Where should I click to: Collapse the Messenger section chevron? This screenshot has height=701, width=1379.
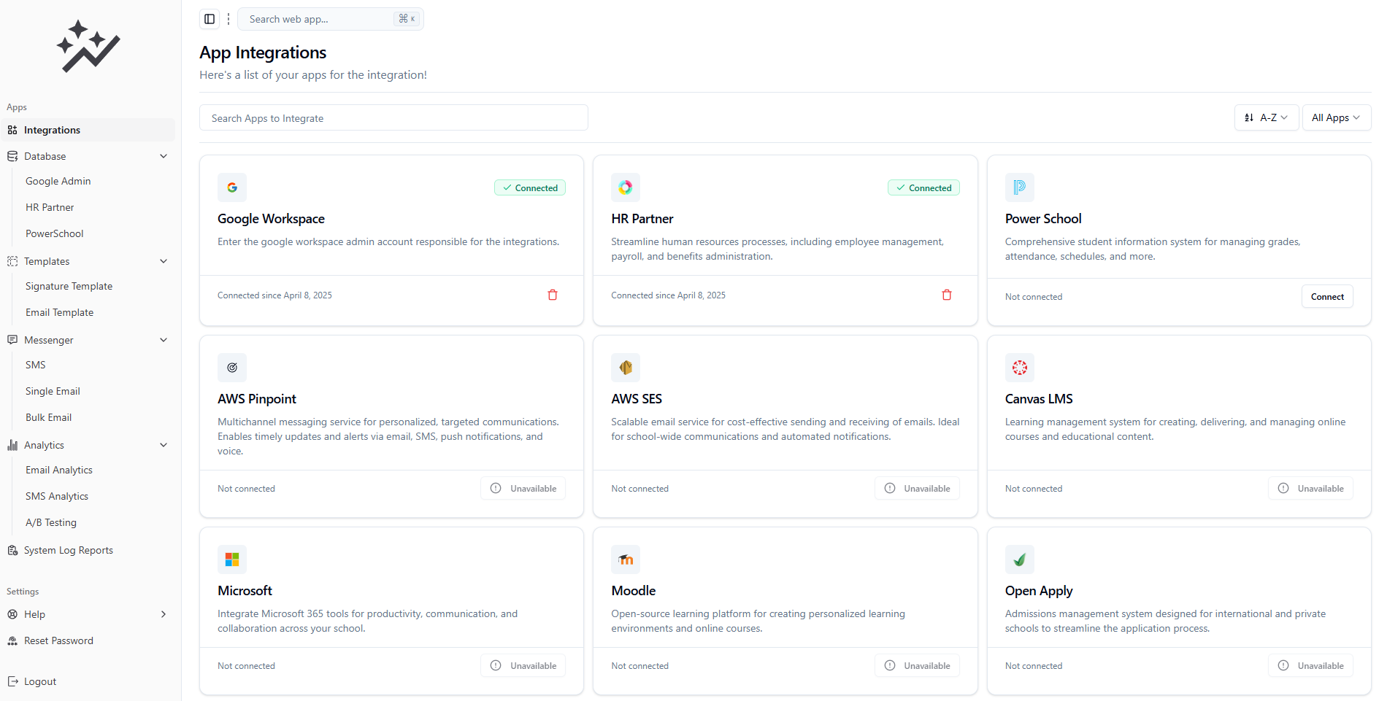(x=164, y=340)
